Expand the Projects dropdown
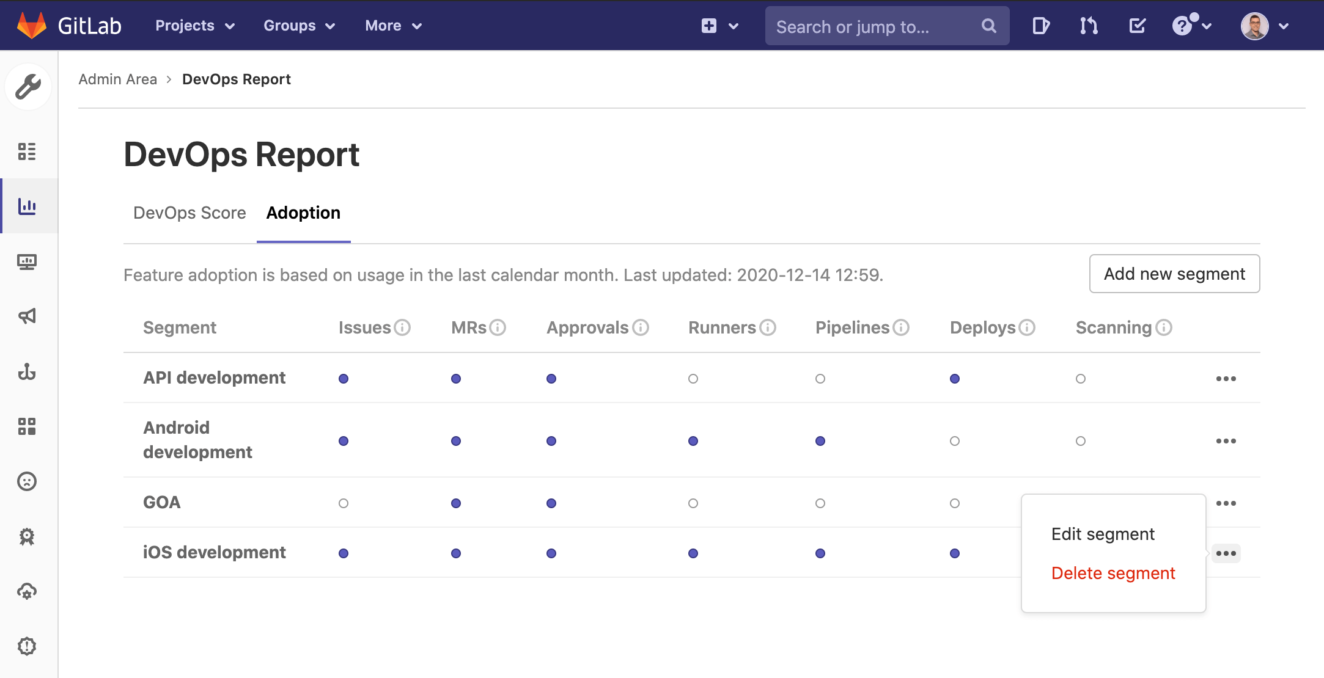The image size is (1324, 678). [194, 26]
